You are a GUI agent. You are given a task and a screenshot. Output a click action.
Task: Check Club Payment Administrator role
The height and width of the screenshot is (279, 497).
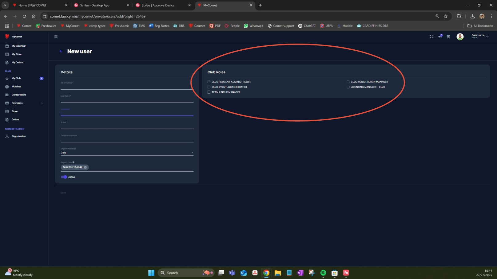coord(209,82)
